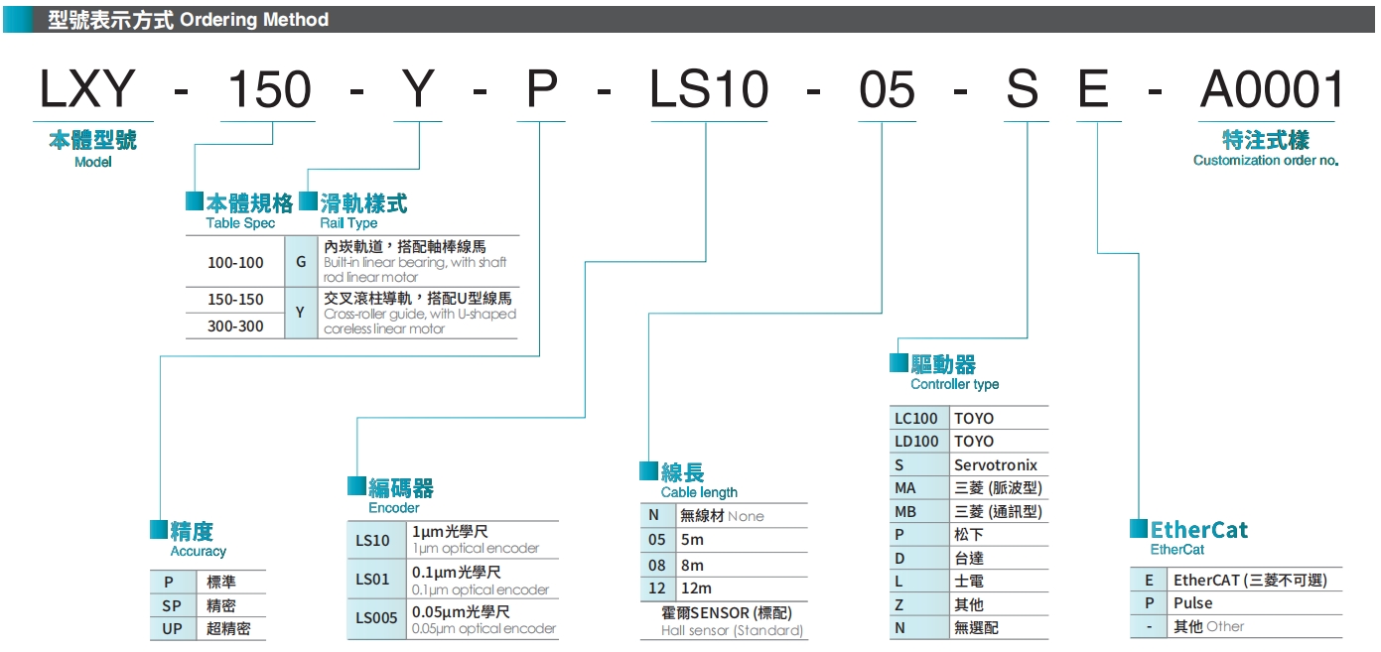Image resolution: width=1381 pixels, height=652 pixels.
Task: Expand the G rail type row description
Action: coord(300,262)
